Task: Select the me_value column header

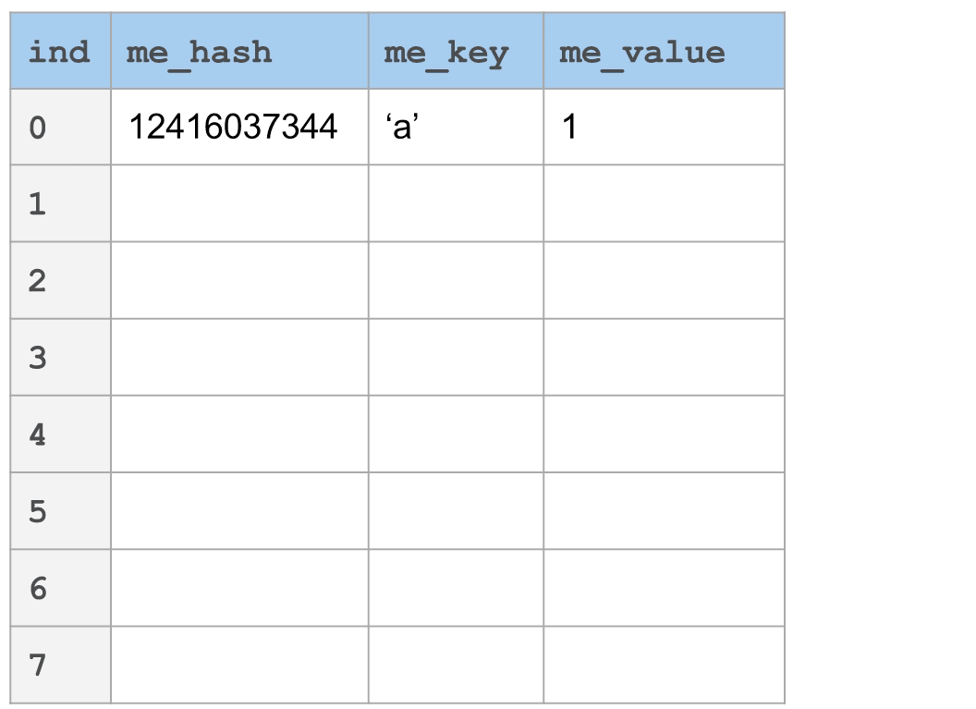Action: pyautogui.click(x=665, y=51)
